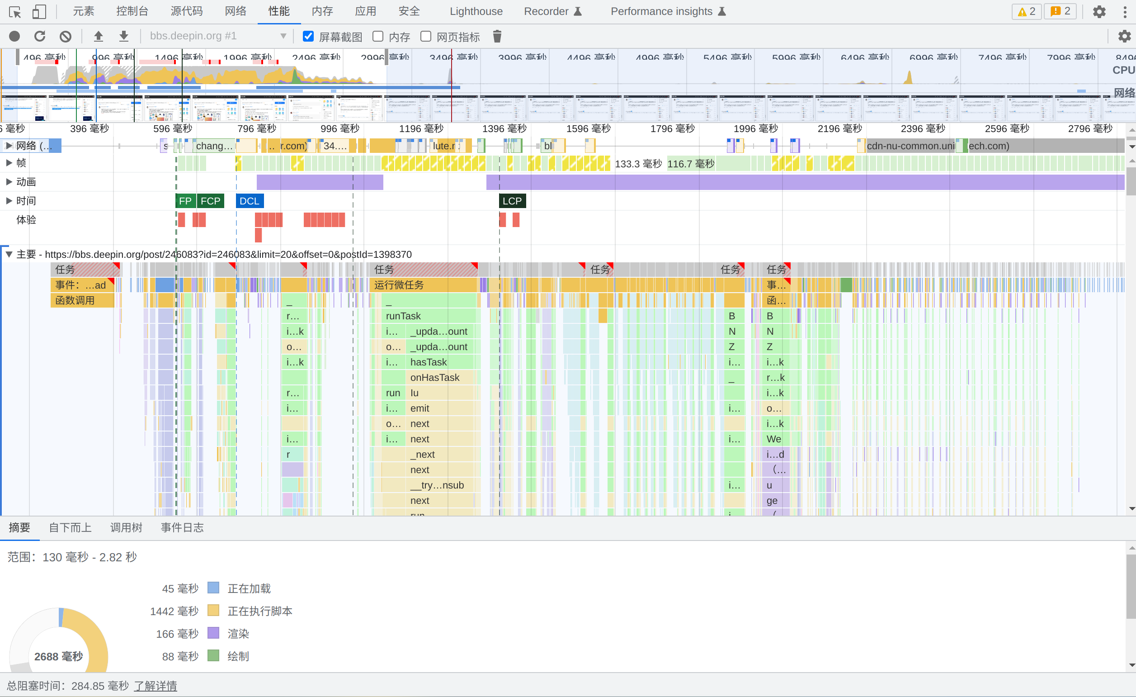
Task: Click the upload profile icon
Action: pos(99,37)
